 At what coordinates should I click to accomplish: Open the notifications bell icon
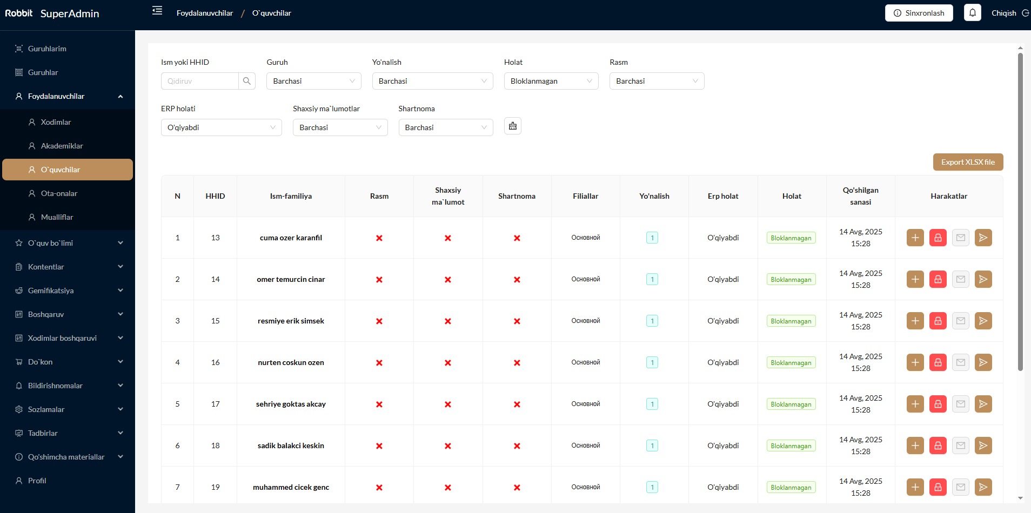pos(972,13)
